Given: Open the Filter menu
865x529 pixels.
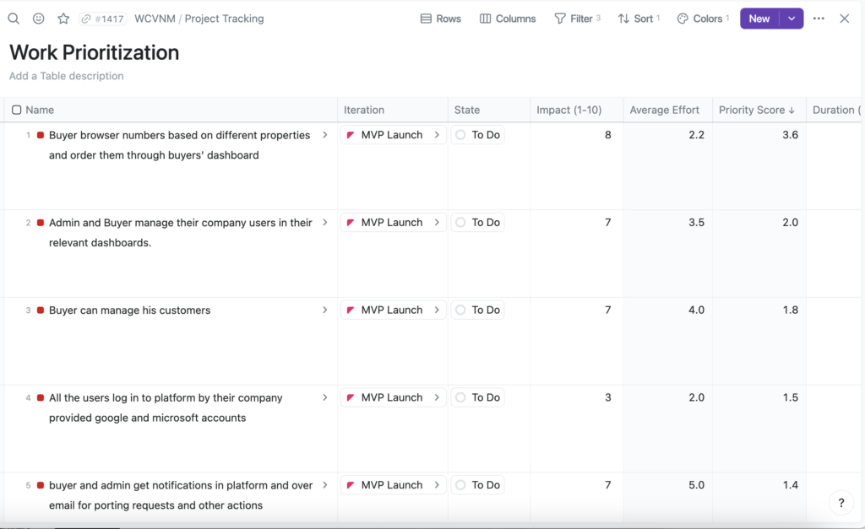Looking at the screenshot, I should pyautogui.click(x=578, y=19).
